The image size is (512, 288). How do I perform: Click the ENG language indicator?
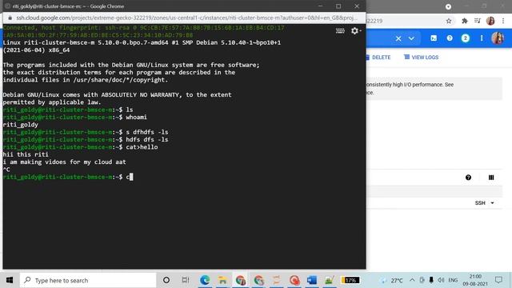[453, 280]
